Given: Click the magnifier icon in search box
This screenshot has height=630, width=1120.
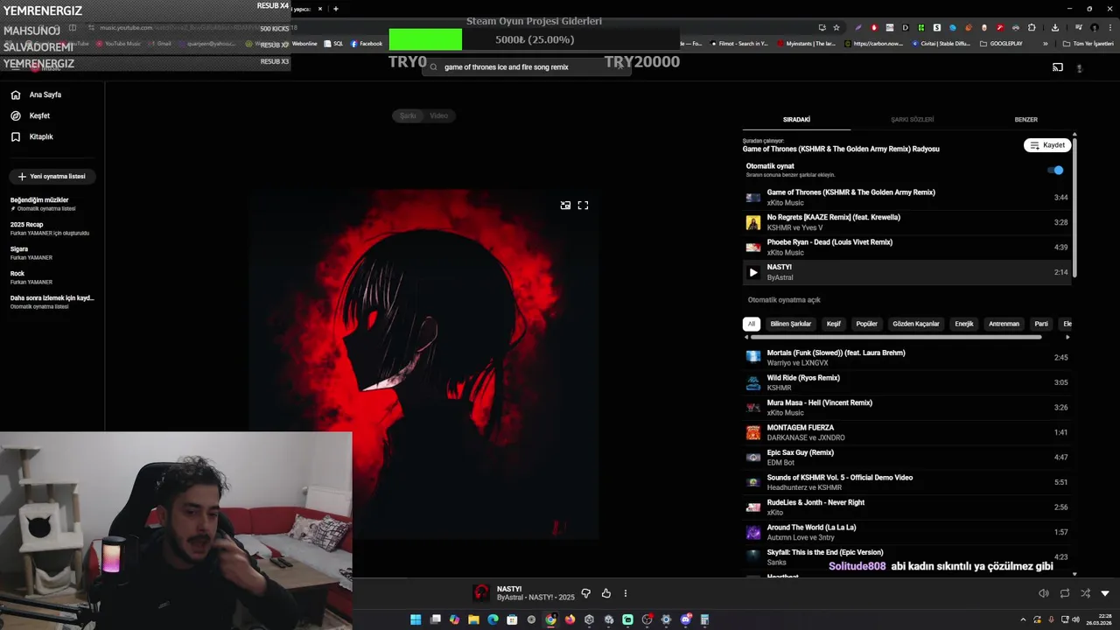Looking at the screenshot, I should pyautogui.click(x=433, y=66).
